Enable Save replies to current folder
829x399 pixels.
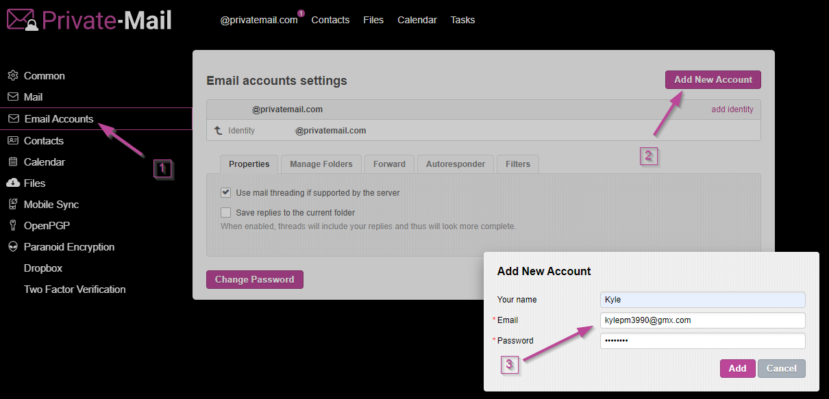point(225,213)
